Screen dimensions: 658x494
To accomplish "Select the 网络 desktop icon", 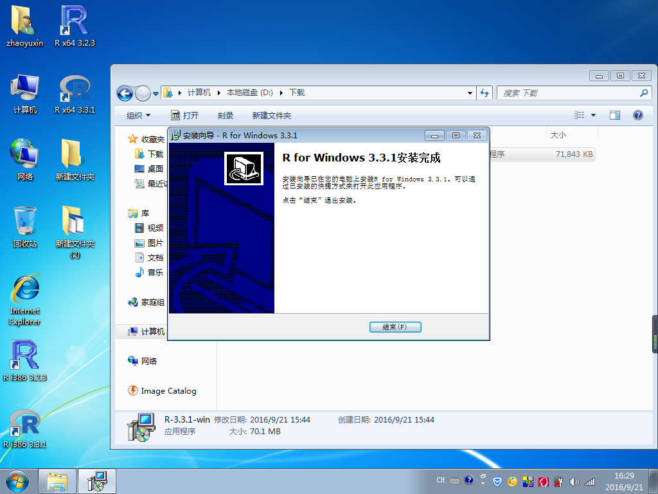I will [x=25, y=160].
